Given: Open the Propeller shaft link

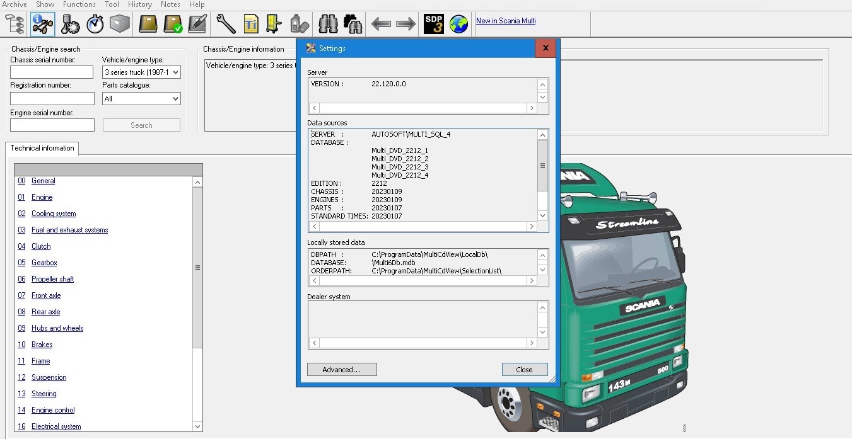Looking at the screenshot, I should (x=52, y=279).
